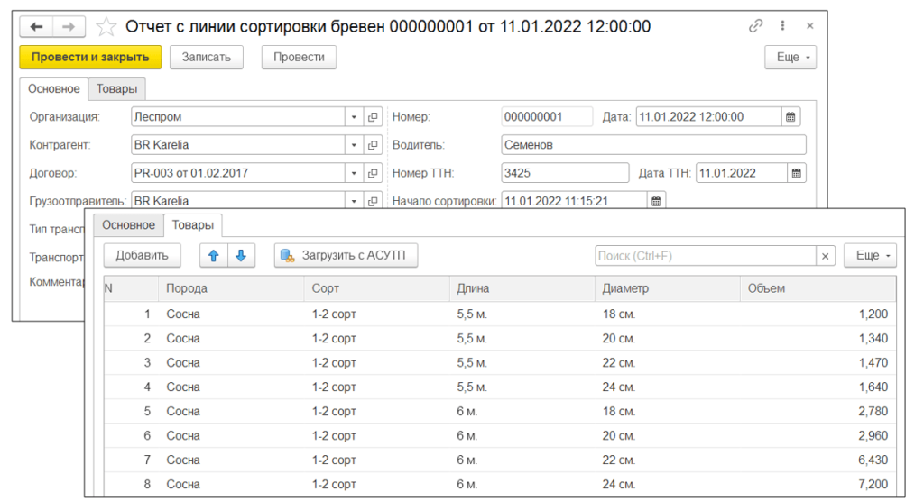The image size is (924, 501).
Task: Click the Водитель input field
Action: [653, 144]
